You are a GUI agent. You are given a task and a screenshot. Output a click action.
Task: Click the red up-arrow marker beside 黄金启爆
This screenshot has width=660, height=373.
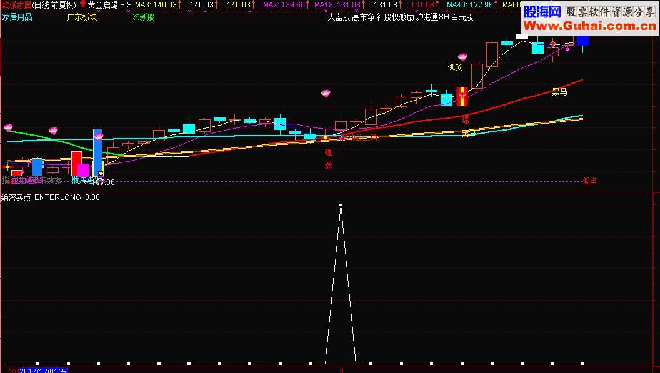(x=82, y=4)
